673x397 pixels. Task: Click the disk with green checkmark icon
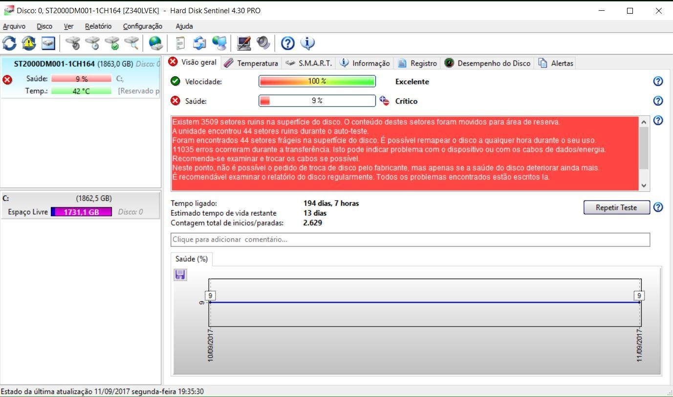pos(112,44)
